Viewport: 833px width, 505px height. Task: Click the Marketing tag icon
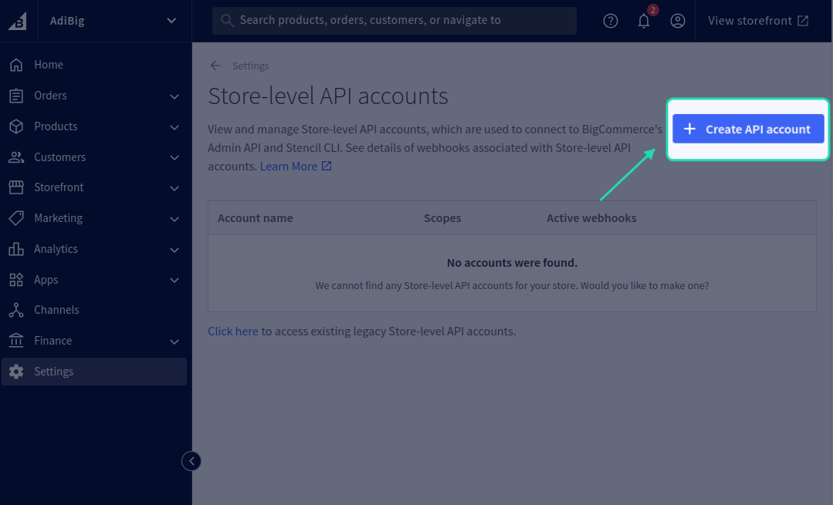(x=16, y=218)
